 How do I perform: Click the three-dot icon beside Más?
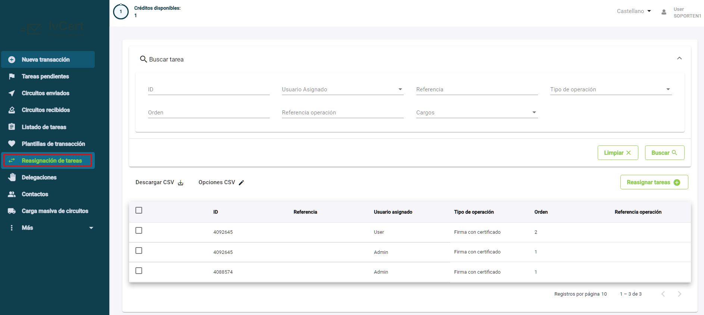point(12,228)
